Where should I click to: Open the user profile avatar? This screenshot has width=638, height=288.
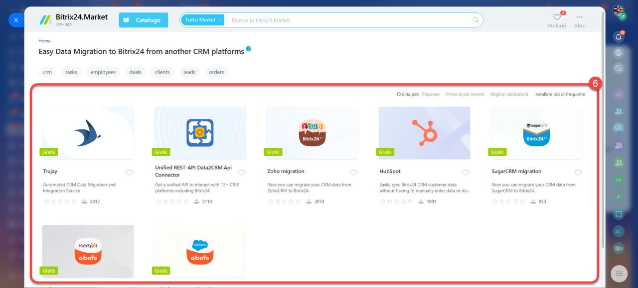pyautogui.click(x=619, y=11)
